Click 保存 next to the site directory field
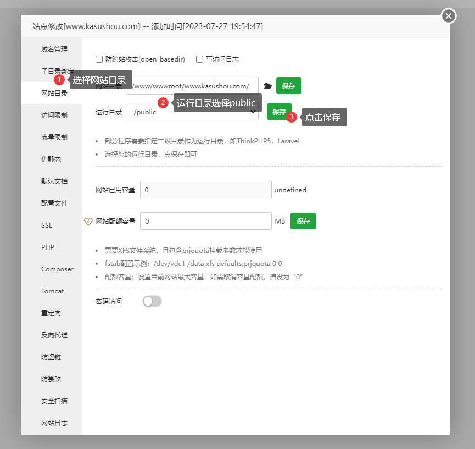Viewport: 475px width, 449px height. (x=288, y=86)
